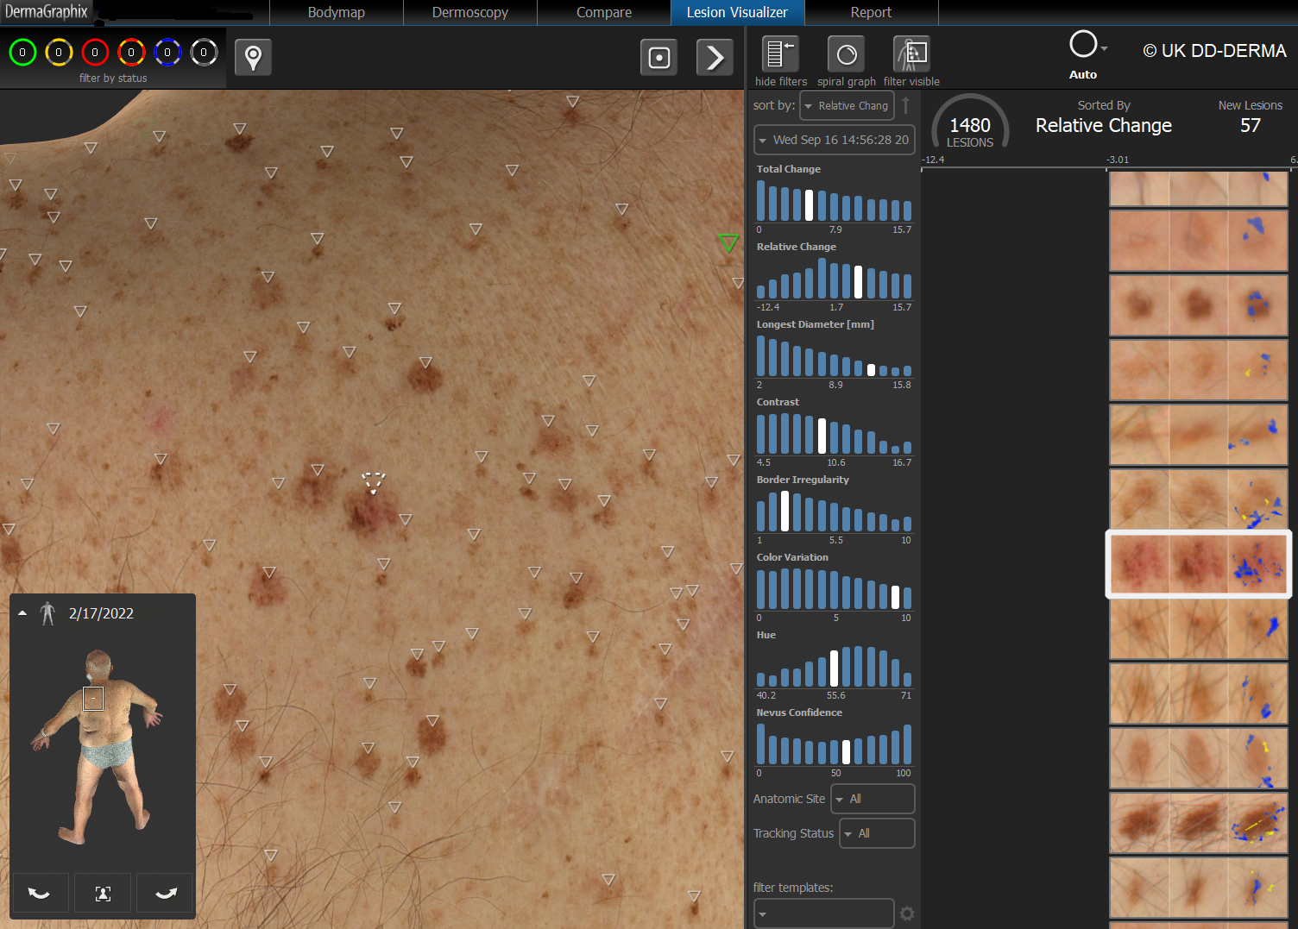Screen dimensions: 1298x929
Task: Switch to the Dermoscopy tab
Action: pyautogui.click(x=470, y=13)
